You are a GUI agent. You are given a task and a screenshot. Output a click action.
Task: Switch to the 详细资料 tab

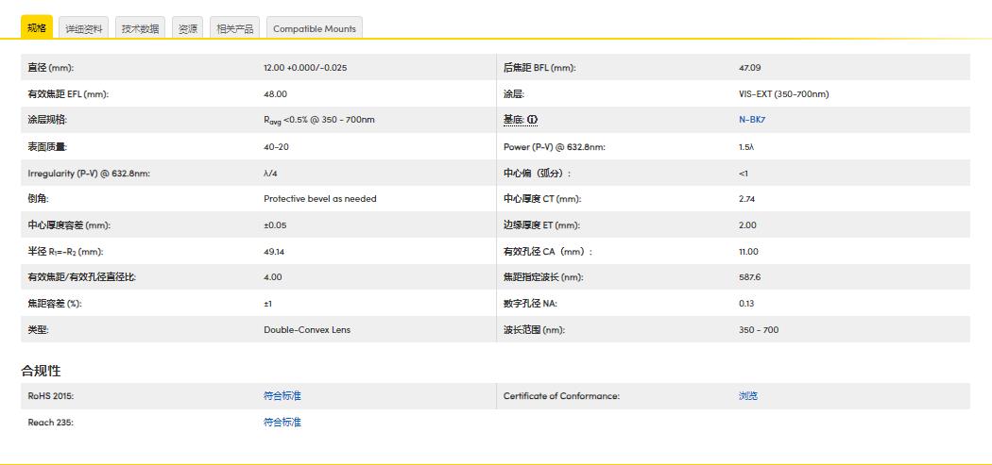click(x=83, y=27)
